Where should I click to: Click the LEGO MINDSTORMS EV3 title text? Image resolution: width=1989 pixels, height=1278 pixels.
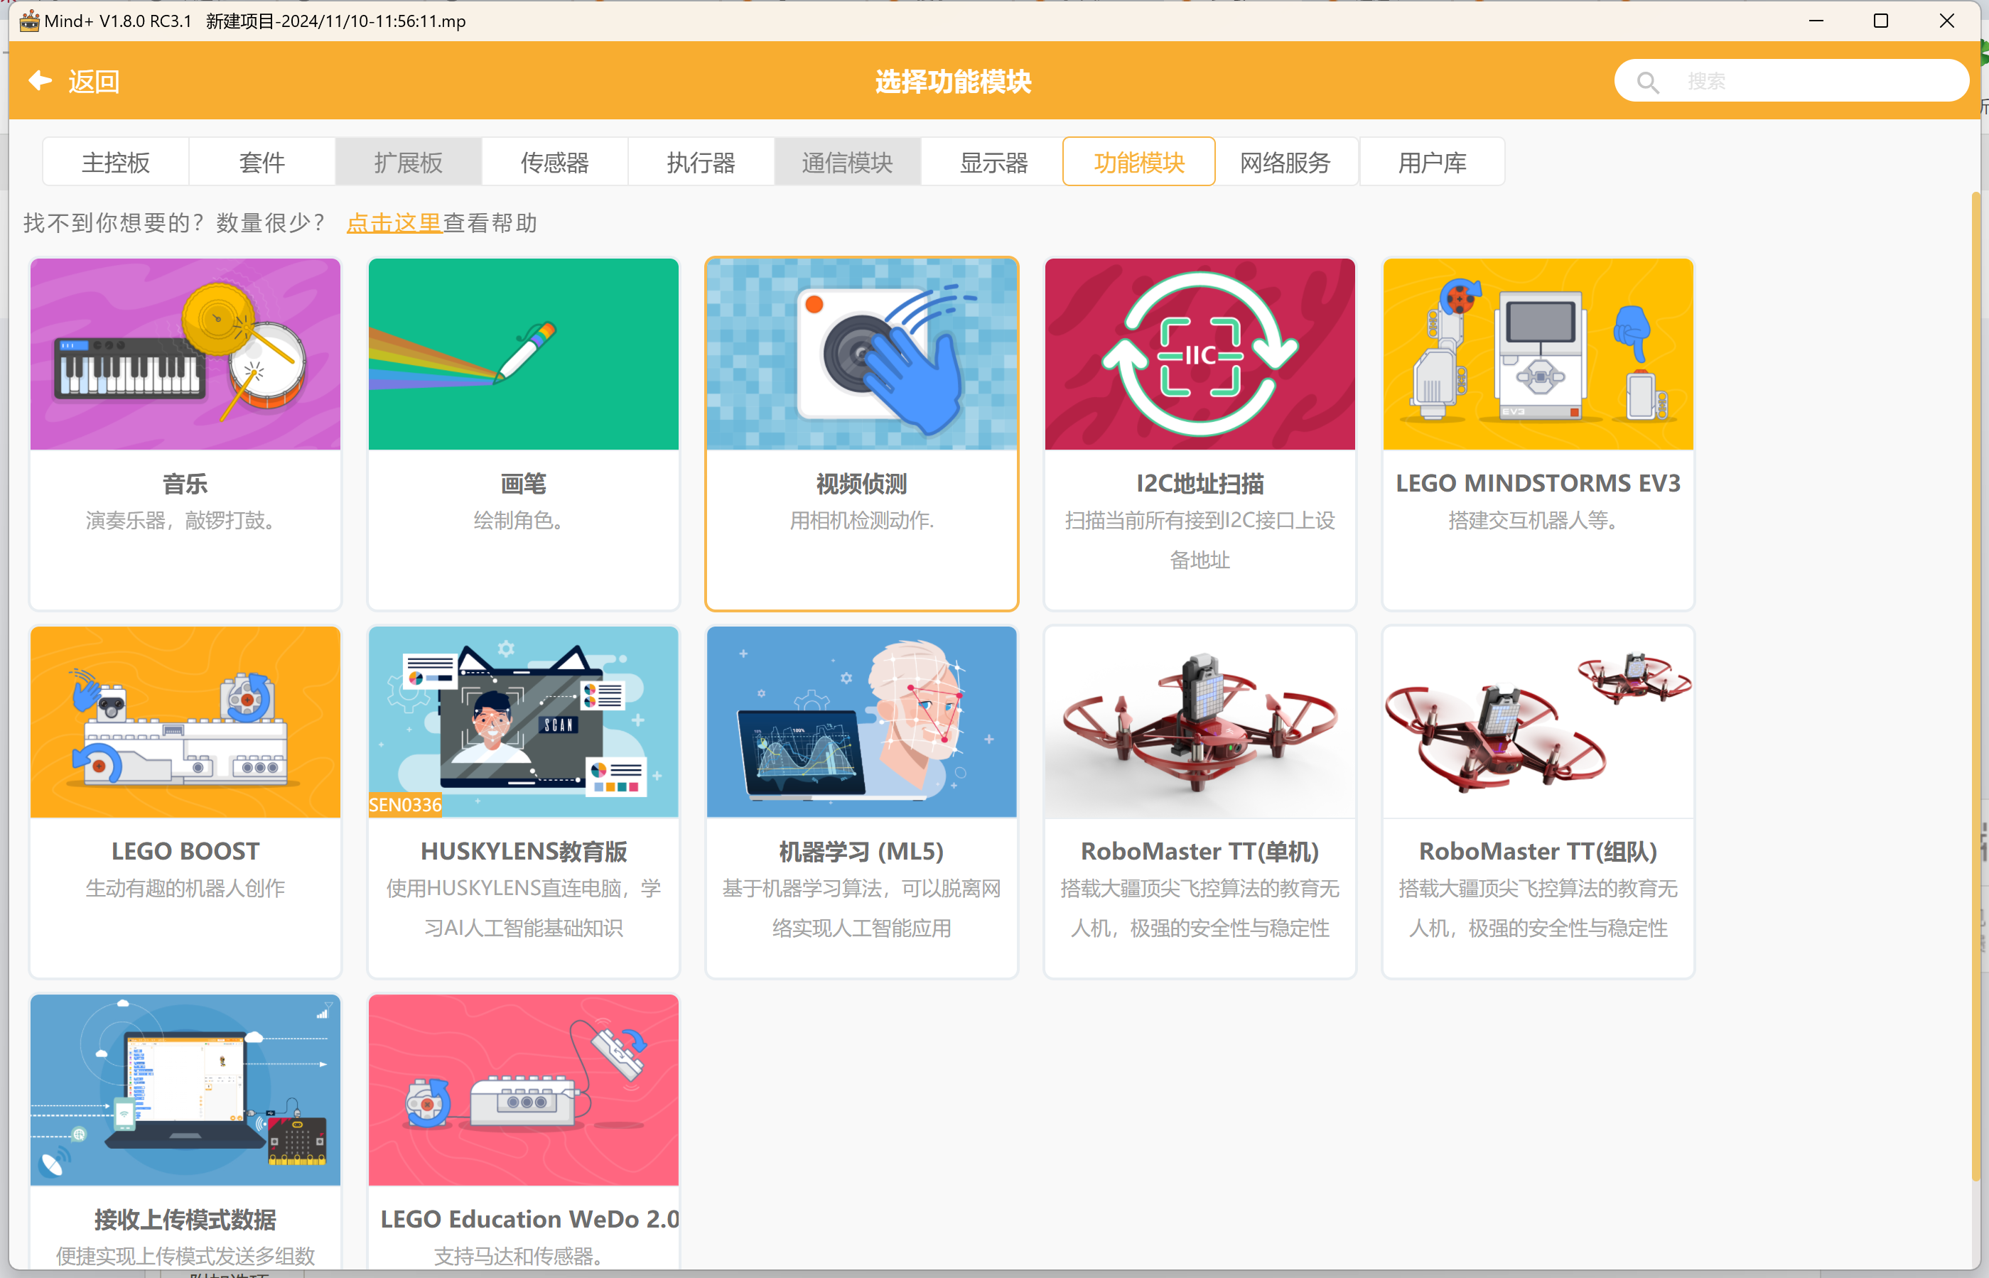pos(1538,483)
